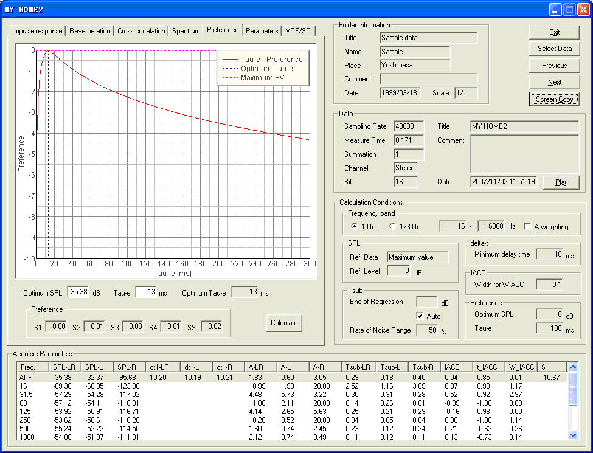Click the Width for WIACC field
593x453 pixels.
click(x=550, y=285)
